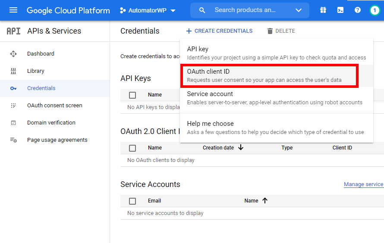
Task: Tick the Service Accounts select-all checkbox
Action: (x=132, y=201)
